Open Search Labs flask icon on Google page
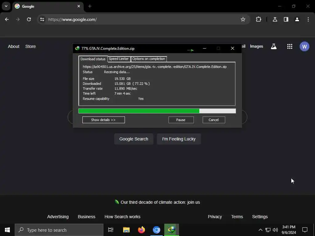Screen dimensions: 315x236 coord(274,47)
